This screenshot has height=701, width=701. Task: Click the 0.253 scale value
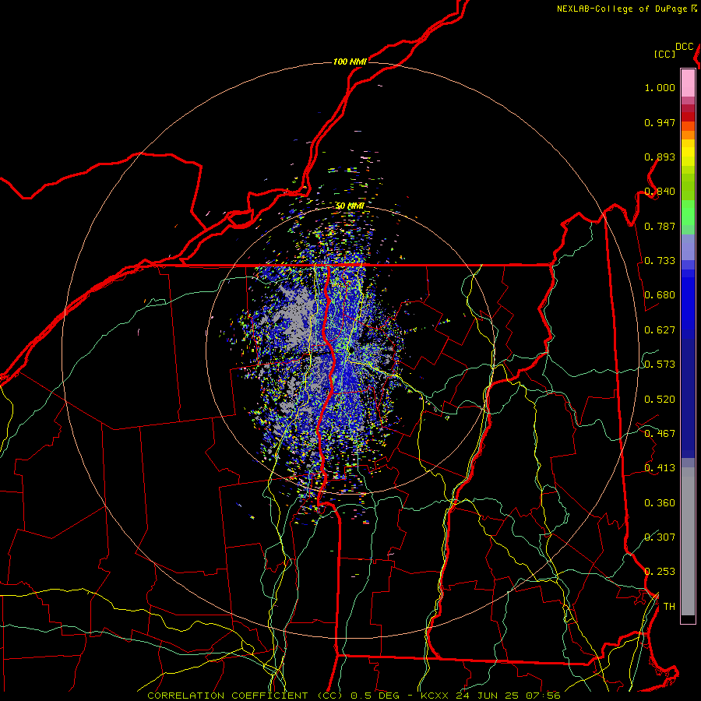click(660, 572)
